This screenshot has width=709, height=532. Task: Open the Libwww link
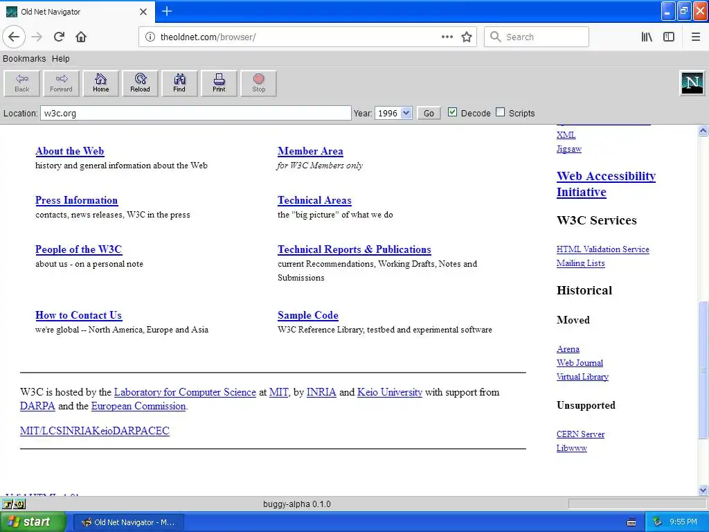(571, 448)
